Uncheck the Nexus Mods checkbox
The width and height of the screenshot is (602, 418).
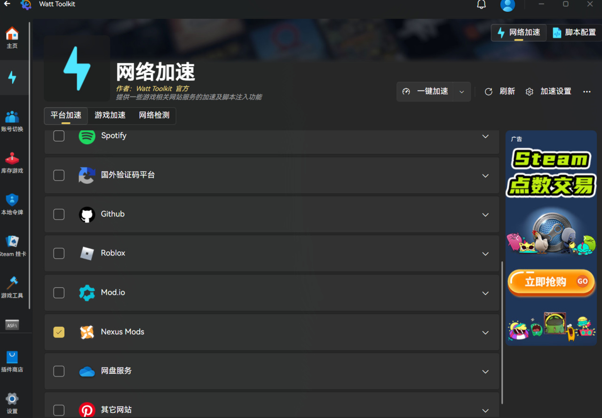(x=59, y=332)
